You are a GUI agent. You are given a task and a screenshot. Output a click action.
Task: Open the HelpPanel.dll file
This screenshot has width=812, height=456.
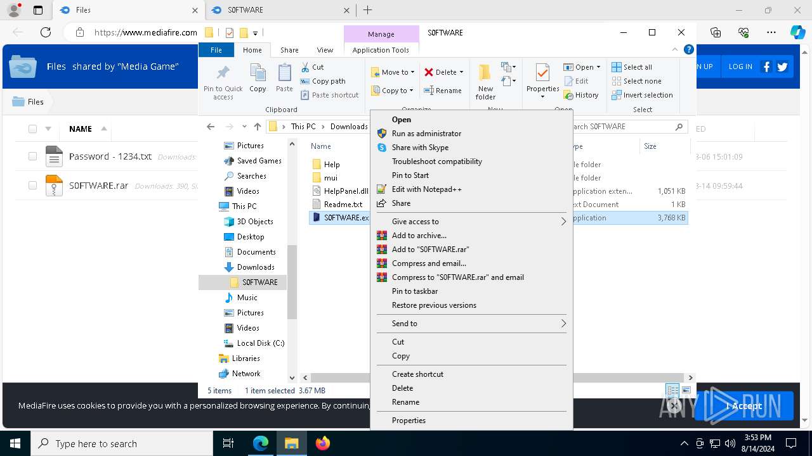[x=346, y=191]
